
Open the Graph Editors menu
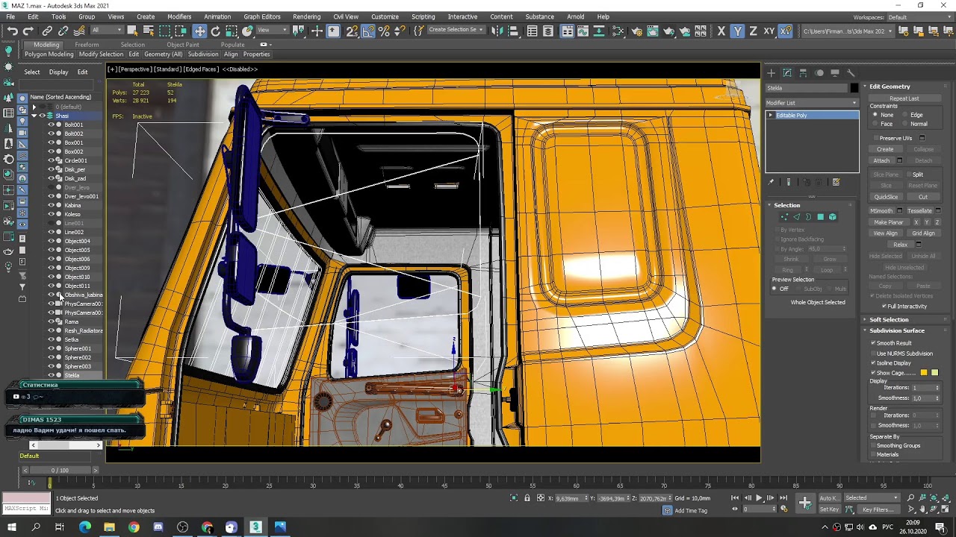pos(262,16)
